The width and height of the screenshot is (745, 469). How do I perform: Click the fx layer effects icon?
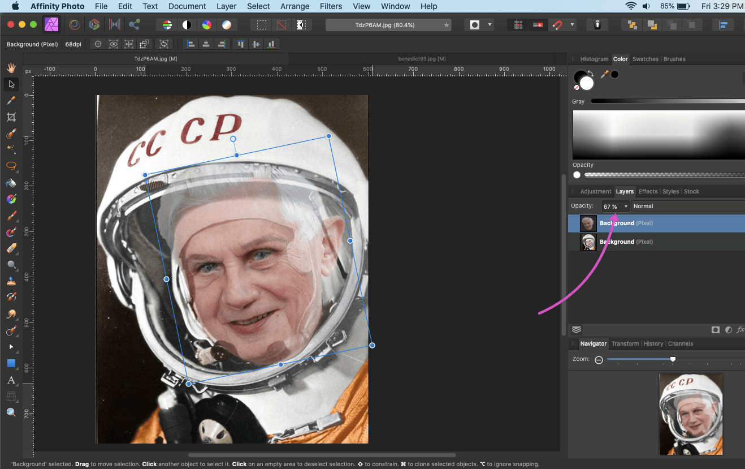(740, 330)
